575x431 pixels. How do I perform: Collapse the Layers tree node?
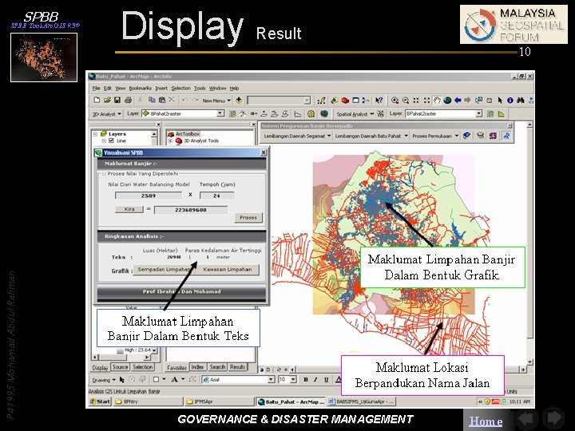95,134
